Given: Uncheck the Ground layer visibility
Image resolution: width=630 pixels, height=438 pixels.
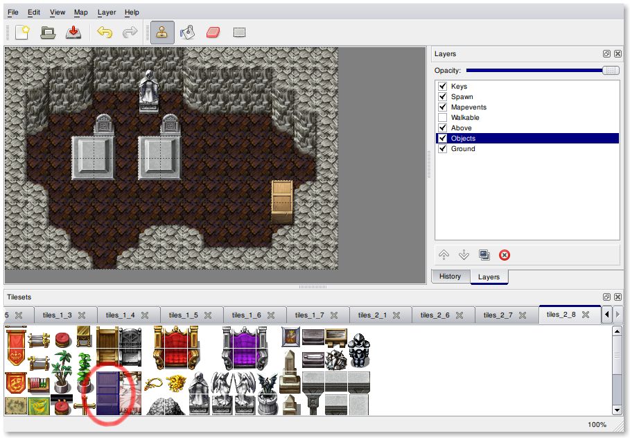Looking at the screenshot, I should click(x=442, y=149).
